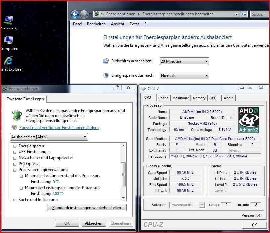Click the monitor icon next to Bildschirm ausschalten

click(x=106, y=61)
